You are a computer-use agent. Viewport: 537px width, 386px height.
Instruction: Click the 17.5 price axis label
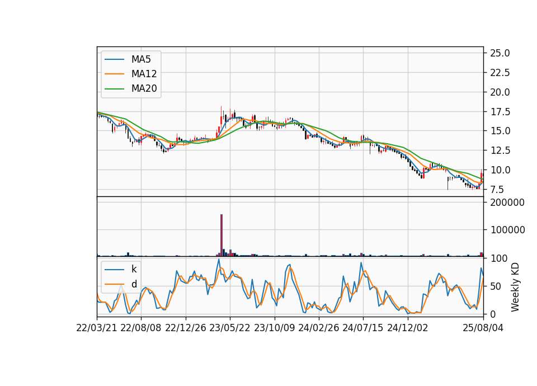500,112
